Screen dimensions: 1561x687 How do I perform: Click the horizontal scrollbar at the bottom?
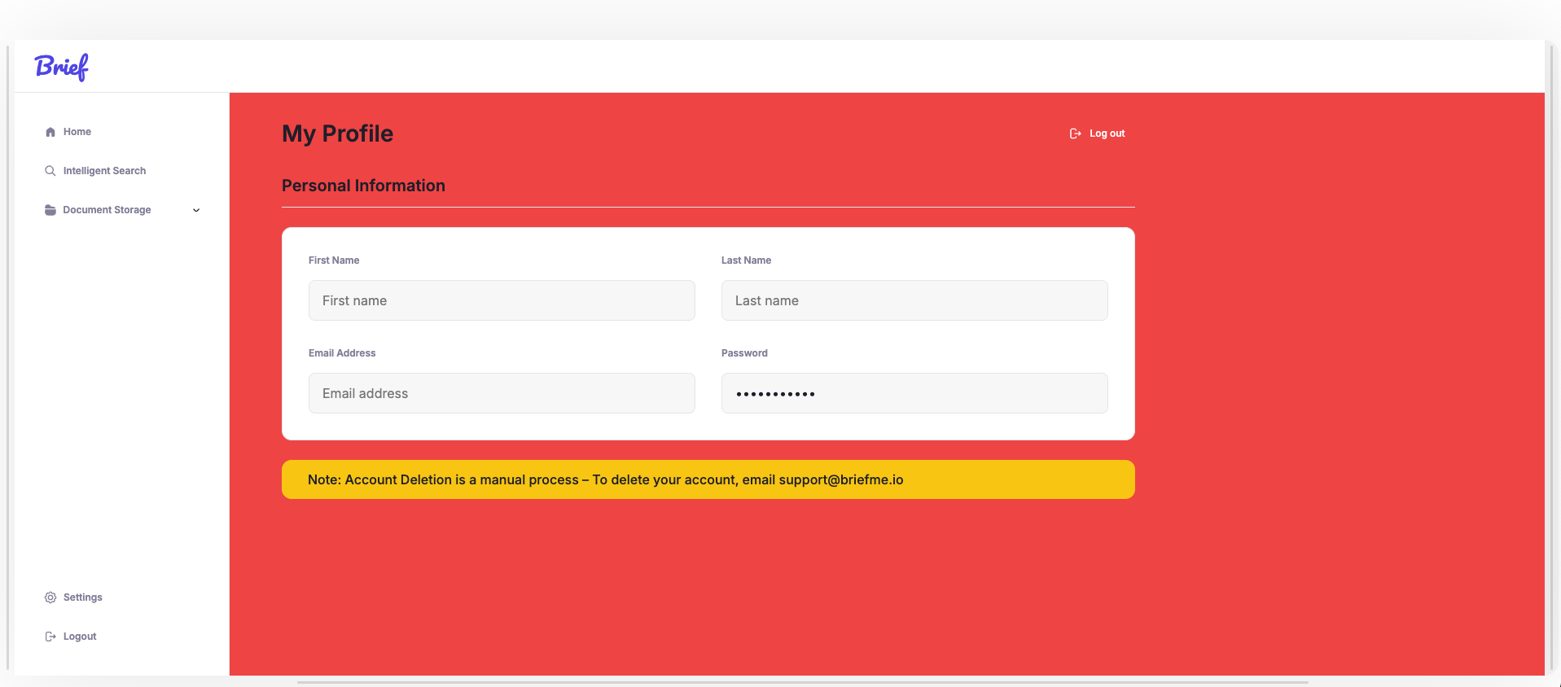coord(802,682)
